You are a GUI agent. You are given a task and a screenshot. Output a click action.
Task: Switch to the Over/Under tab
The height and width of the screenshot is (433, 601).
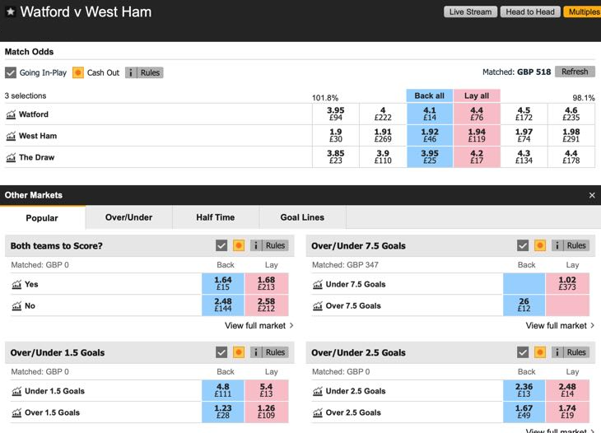128,217
